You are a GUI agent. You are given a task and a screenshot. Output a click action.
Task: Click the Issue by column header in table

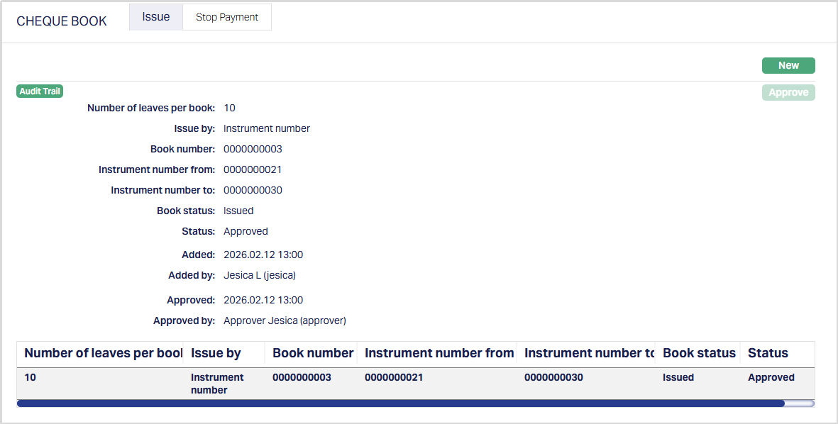click(x=216, y=353)
